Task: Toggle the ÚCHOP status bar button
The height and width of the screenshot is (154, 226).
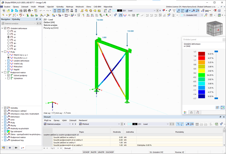Action: pos(86,152)
